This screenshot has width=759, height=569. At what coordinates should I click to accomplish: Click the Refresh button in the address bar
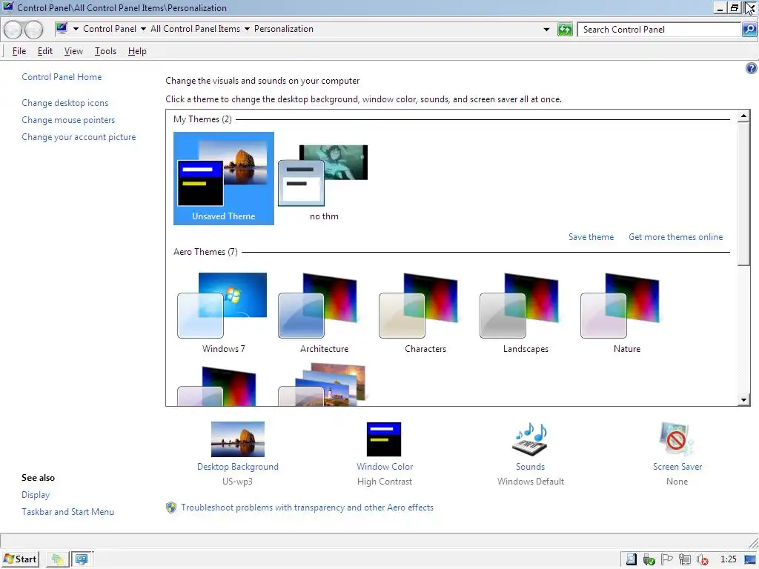[x=564, y=30]
